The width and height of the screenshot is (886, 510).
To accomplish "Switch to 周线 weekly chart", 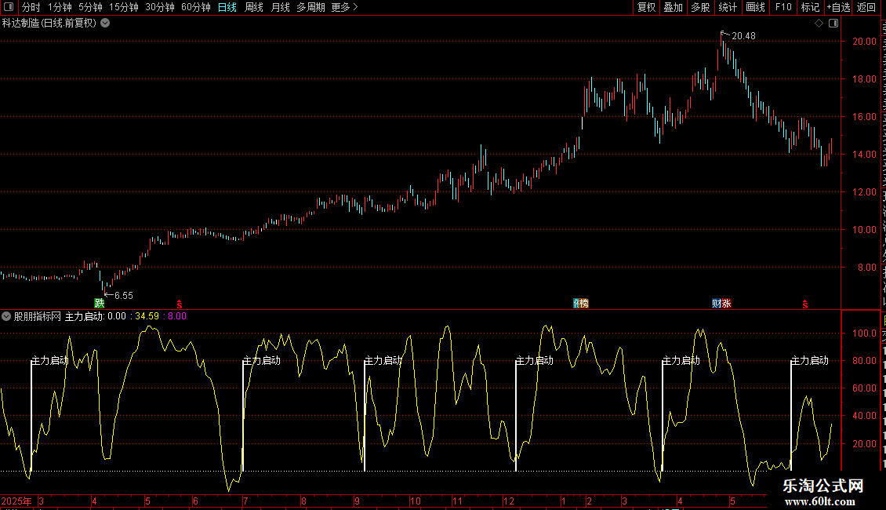I will click(254, 7).
